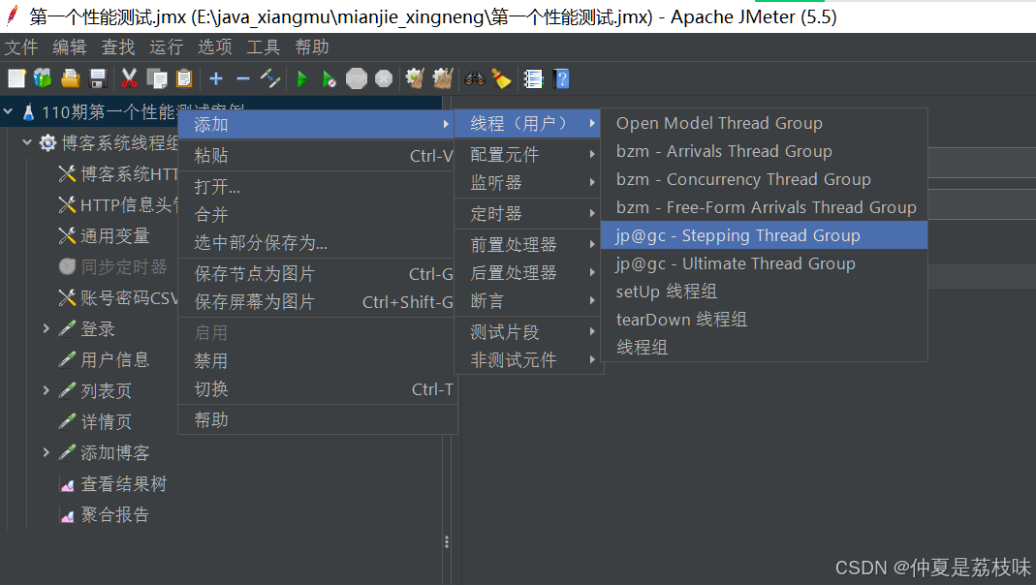Click the Shutdown test icon
Viewport: 1036px width, 585px height.
pyautogui.click(x=384, y=79)
